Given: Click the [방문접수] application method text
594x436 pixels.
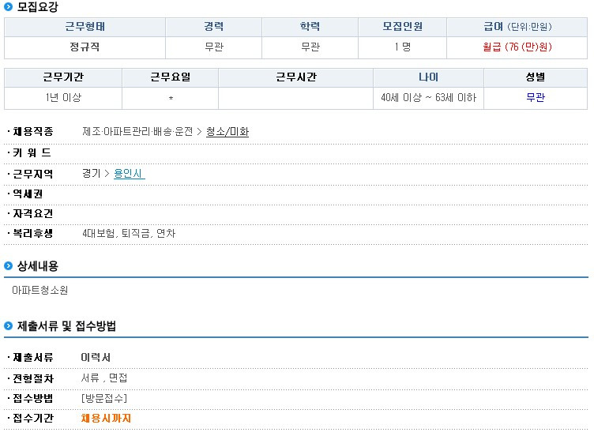Looking at the screenshot, I should click(104, 397).
